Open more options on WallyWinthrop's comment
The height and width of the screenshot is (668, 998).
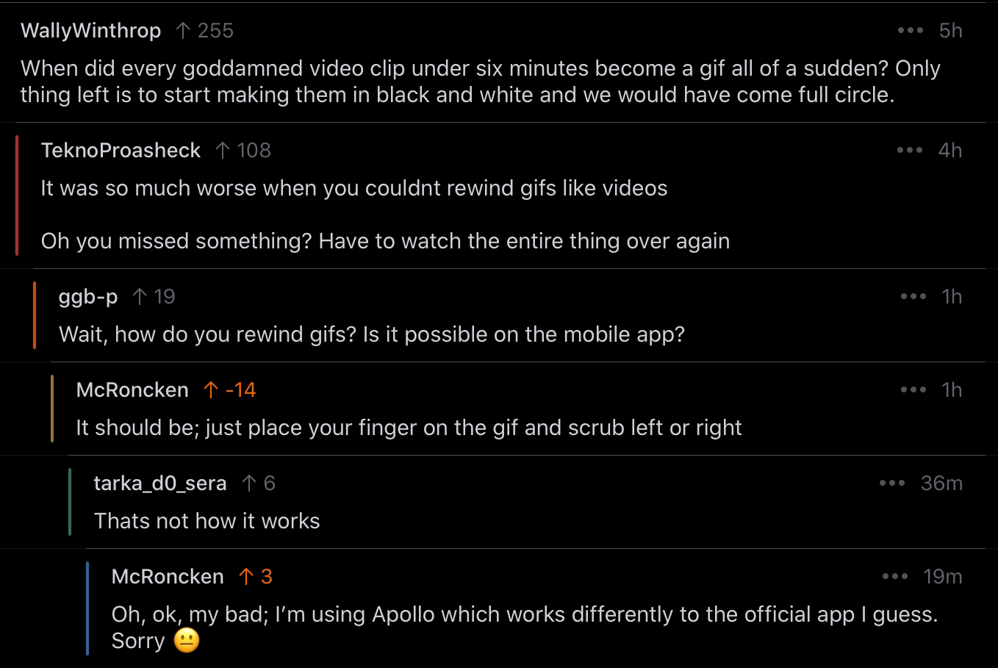coord(910,31)
